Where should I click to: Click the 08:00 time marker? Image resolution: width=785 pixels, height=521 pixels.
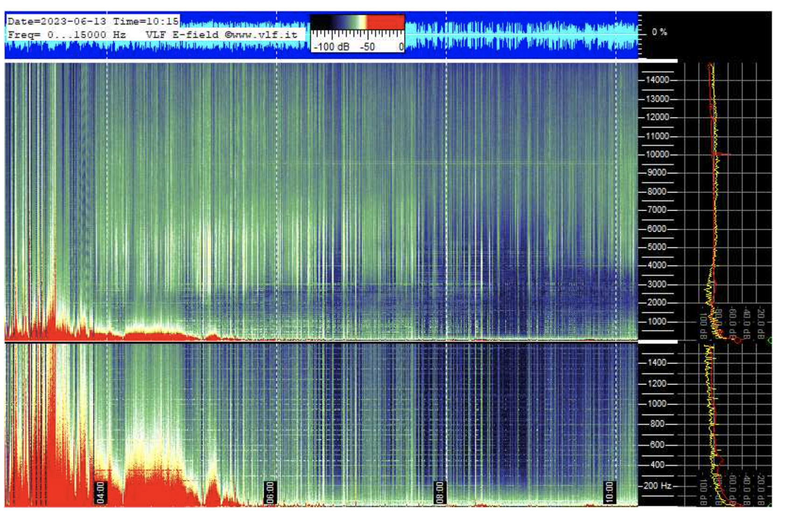(x=440, y=493)
